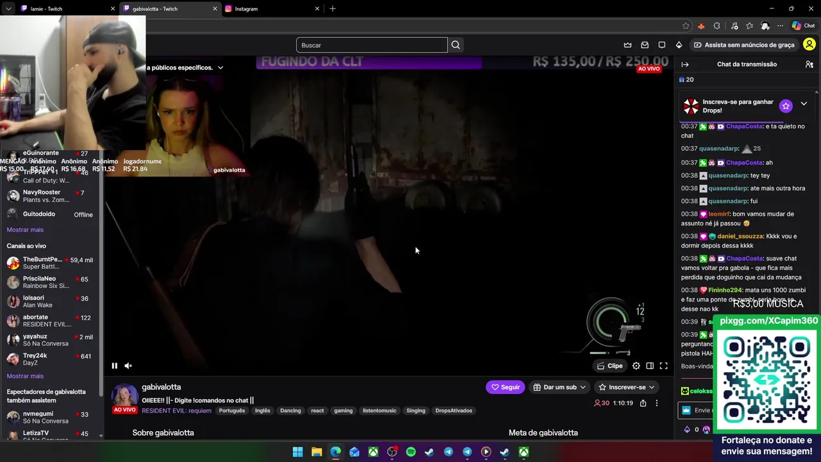Open the abortate channel in sidebar

(x=50, y=321)
